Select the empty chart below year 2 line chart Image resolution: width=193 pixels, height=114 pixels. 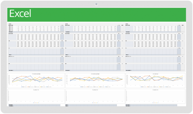coord(95,96)
